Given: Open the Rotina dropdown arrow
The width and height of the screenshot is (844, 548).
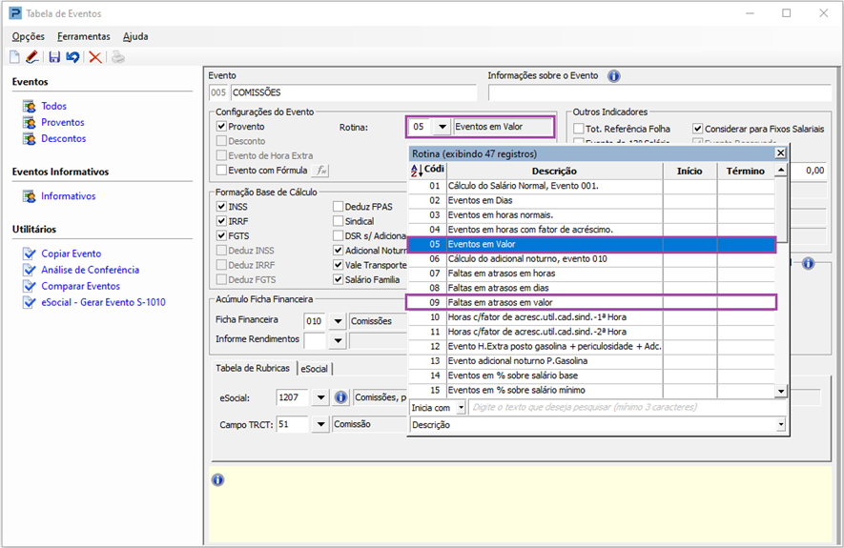Looking at the screenshot, I should (x=443, y=127).
